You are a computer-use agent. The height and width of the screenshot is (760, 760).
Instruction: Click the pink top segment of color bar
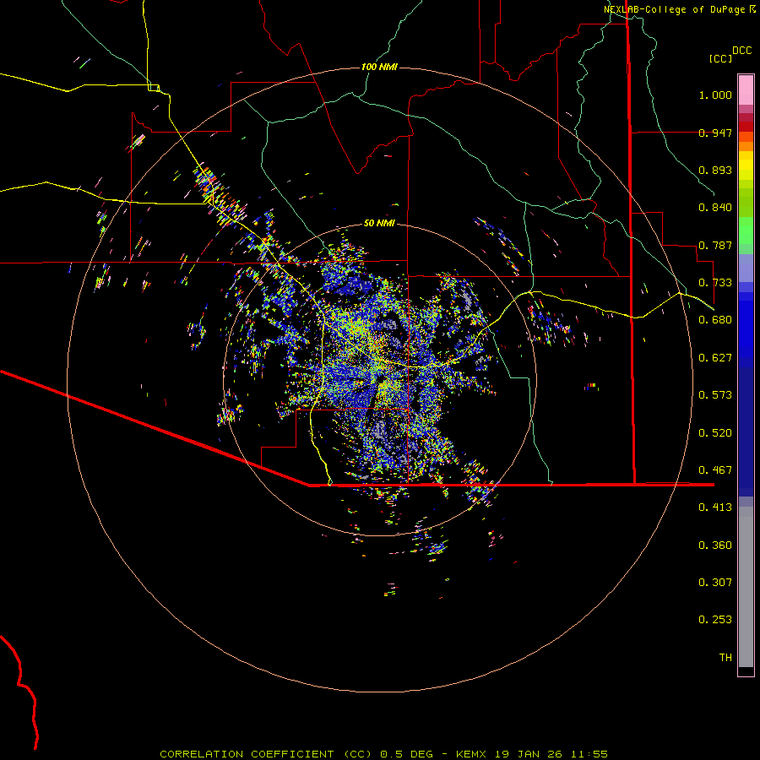[746, 90]
